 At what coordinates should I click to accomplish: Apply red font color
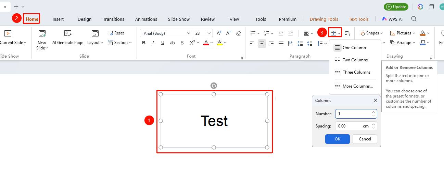point(206,43)
